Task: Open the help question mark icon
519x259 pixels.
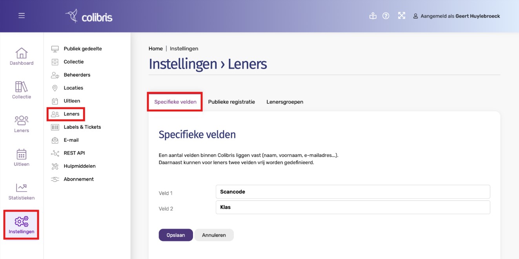Action: click(x=386, y=16)
